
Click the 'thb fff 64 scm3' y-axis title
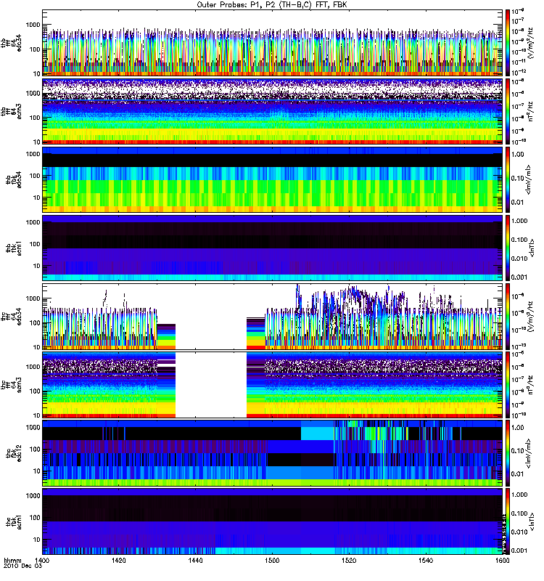pos(11,111)
